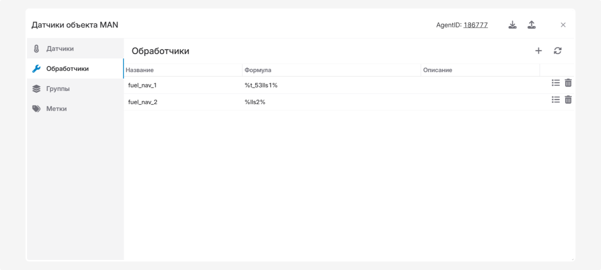Add a new handler with plus icon
Image resolution: width=601 pixels, height=270 pixels.
point(538,50)
